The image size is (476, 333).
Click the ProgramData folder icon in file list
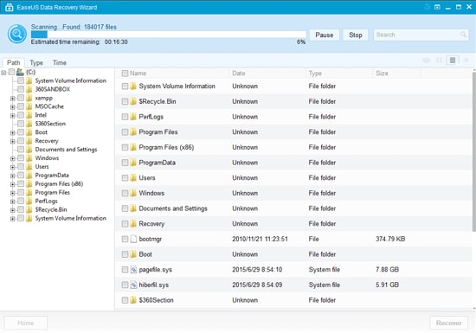point(133,163)
